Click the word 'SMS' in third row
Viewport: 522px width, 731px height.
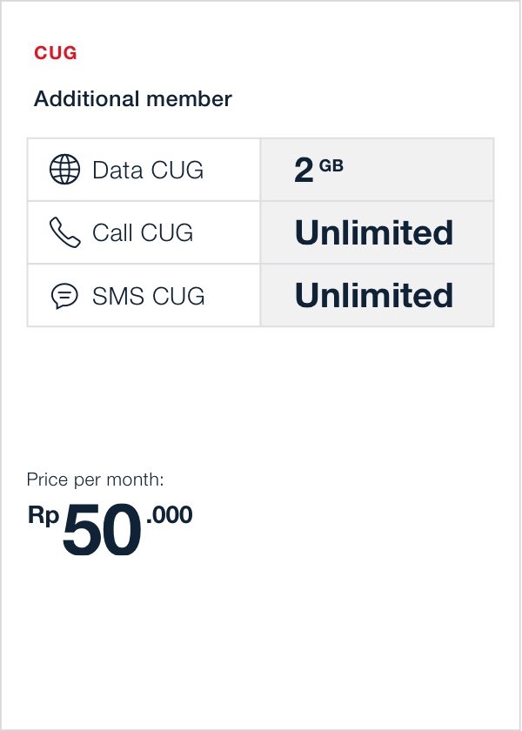pyautogui.click(x=118, y=297)
